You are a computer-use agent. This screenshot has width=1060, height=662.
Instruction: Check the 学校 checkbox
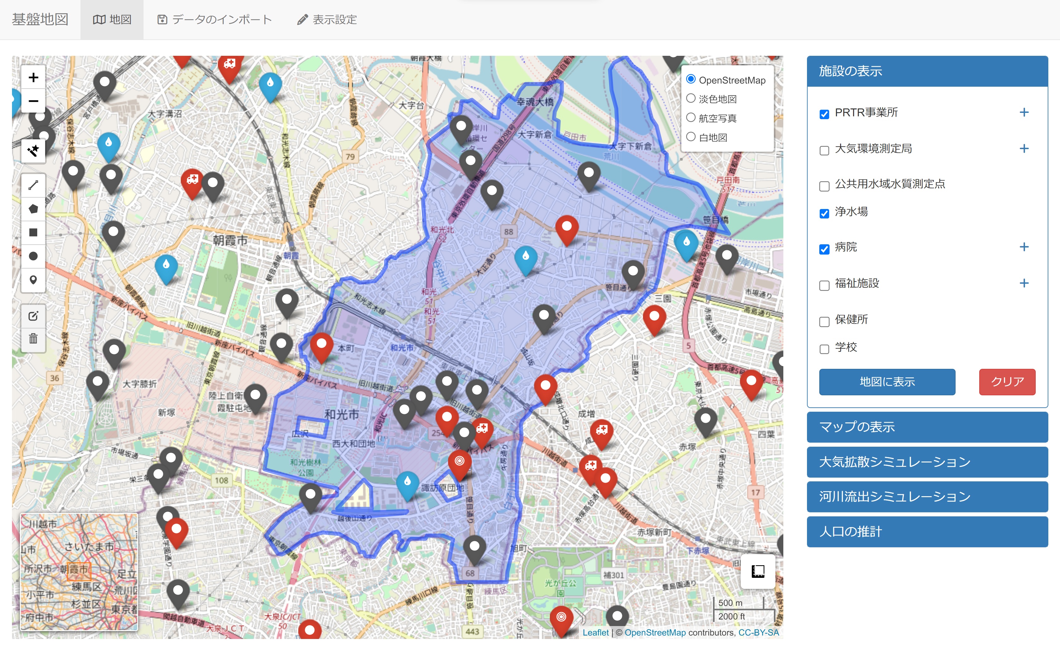point(824,349)
